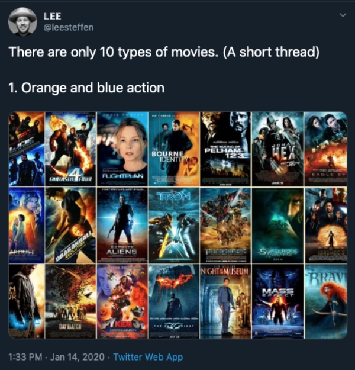The image size is (355, 370).
Task: Click the Eagle Eye poster
Action: (326, 149)
